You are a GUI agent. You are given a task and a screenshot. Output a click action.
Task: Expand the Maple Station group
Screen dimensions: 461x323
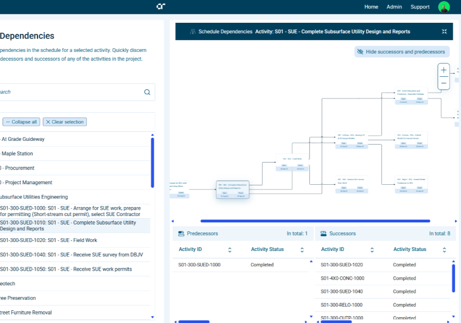(x=75, y=154)
